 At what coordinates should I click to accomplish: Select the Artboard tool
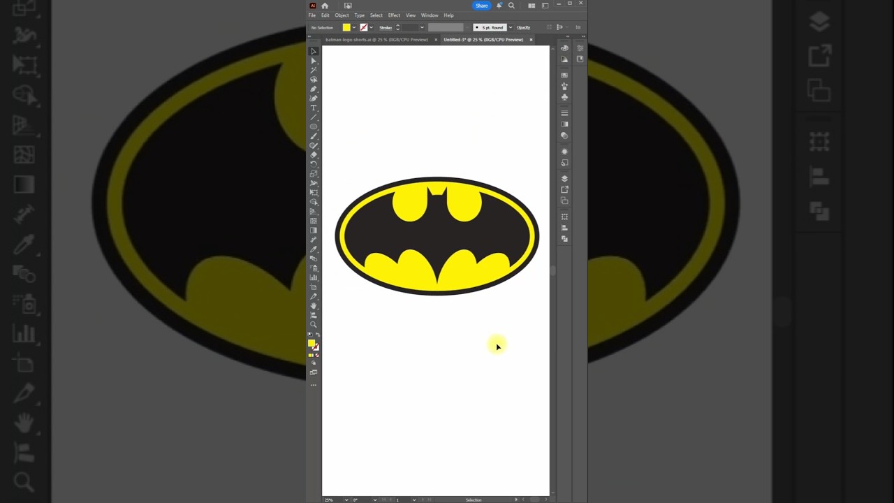point(314,287)
